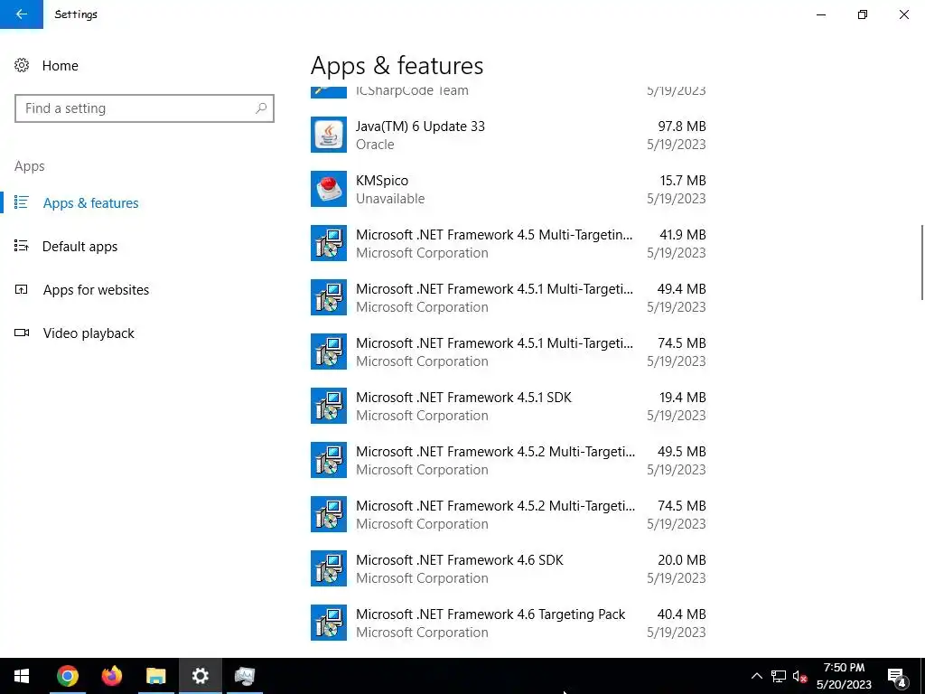The image size is (925, 694).
Task: Click the icon for .NET Framework 4.5.1 SDK
Action: pos(329,406)
